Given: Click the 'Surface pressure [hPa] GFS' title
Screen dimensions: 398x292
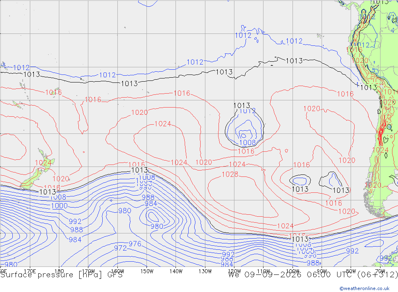Looking at the screenshot, I should click(62, 275).
